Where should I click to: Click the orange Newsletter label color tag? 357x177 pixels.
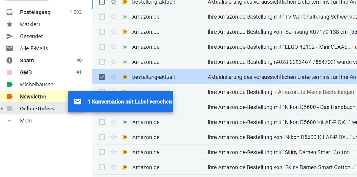coord(10,97)
